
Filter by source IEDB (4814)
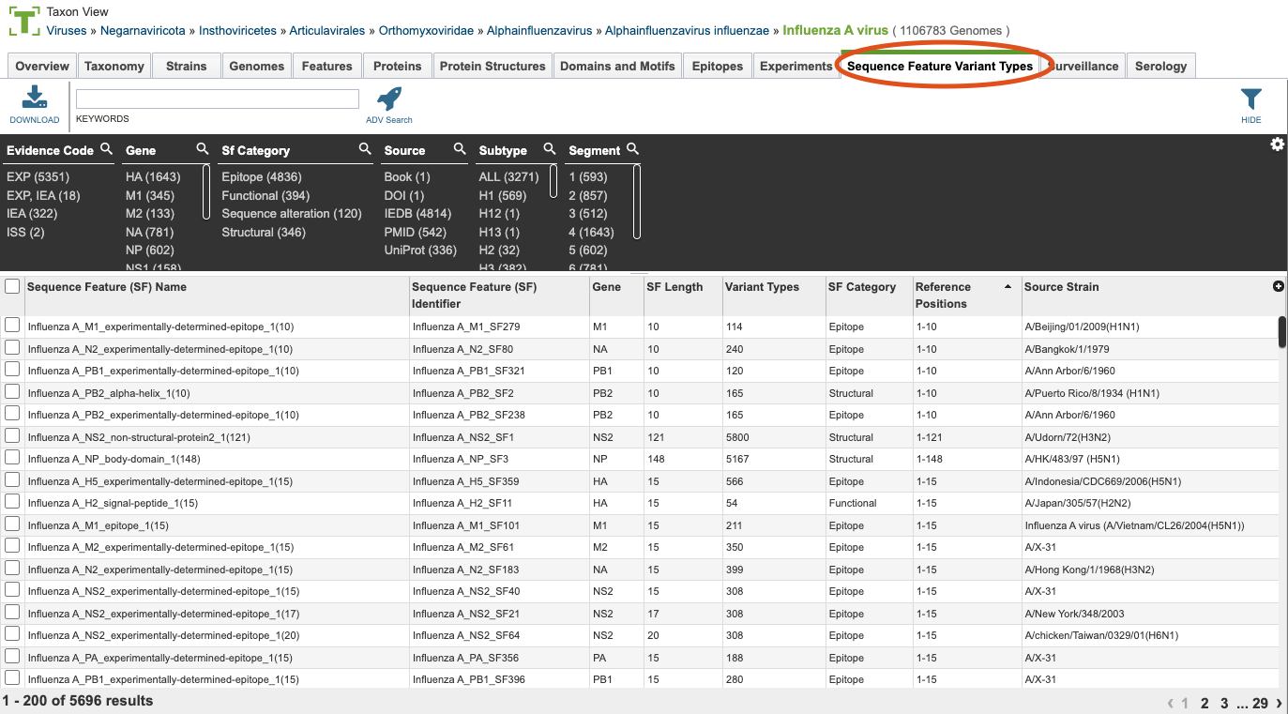coord(417,214)
